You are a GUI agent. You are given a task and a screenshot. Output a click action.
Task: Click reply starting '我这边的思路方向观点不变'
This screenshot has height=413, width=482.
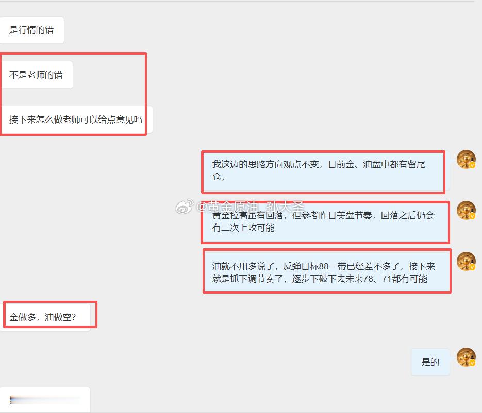click(x=326, y=171)
